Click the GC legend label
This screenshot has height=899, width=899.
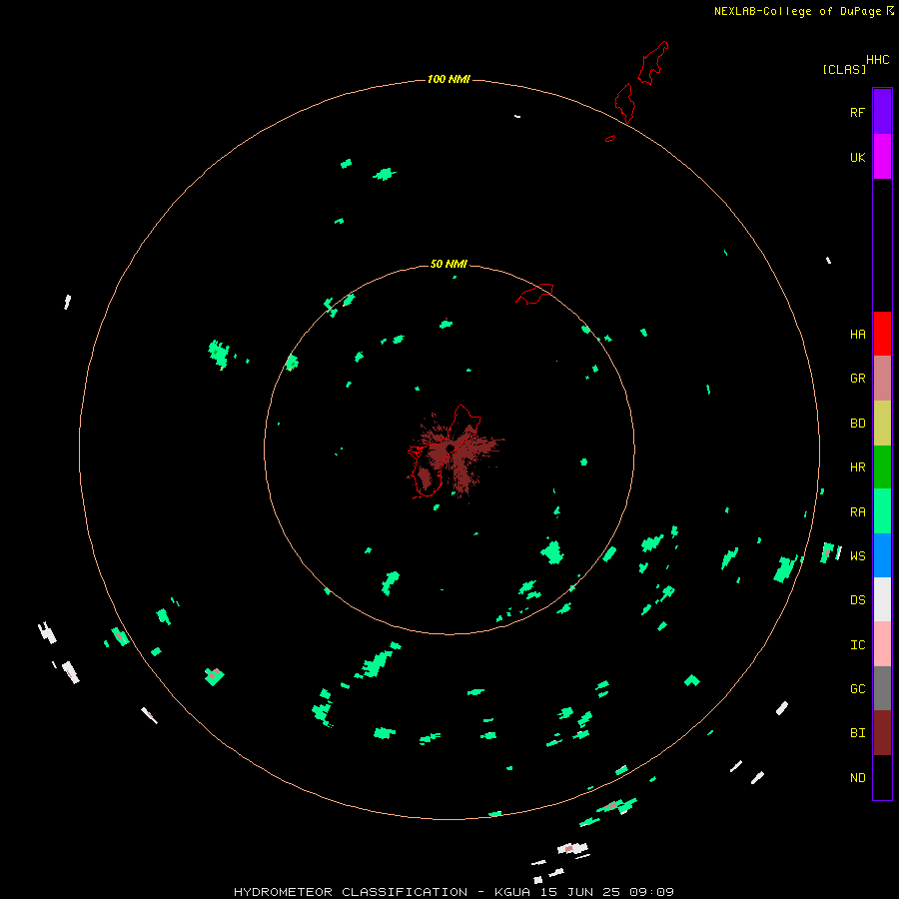857,689
